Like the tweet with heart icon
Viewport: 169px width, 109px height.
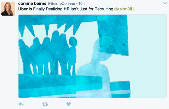point(68,104)
